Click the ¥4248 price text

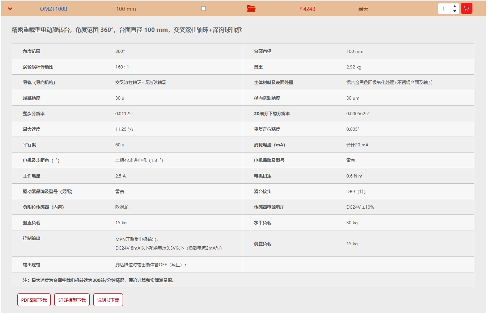307,9
